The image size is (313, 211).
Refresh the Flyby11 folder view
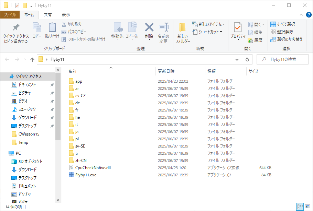pyautogui.click(x=247, y=59)
